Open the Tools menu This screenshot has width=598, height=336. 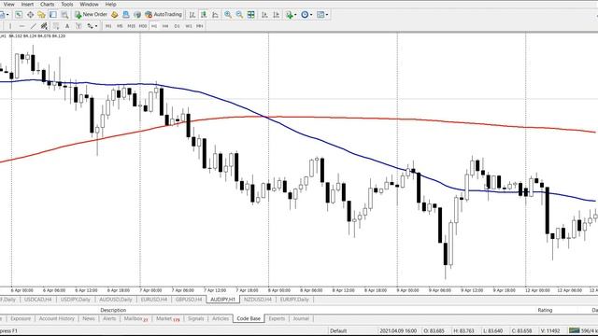pos(66,4)
